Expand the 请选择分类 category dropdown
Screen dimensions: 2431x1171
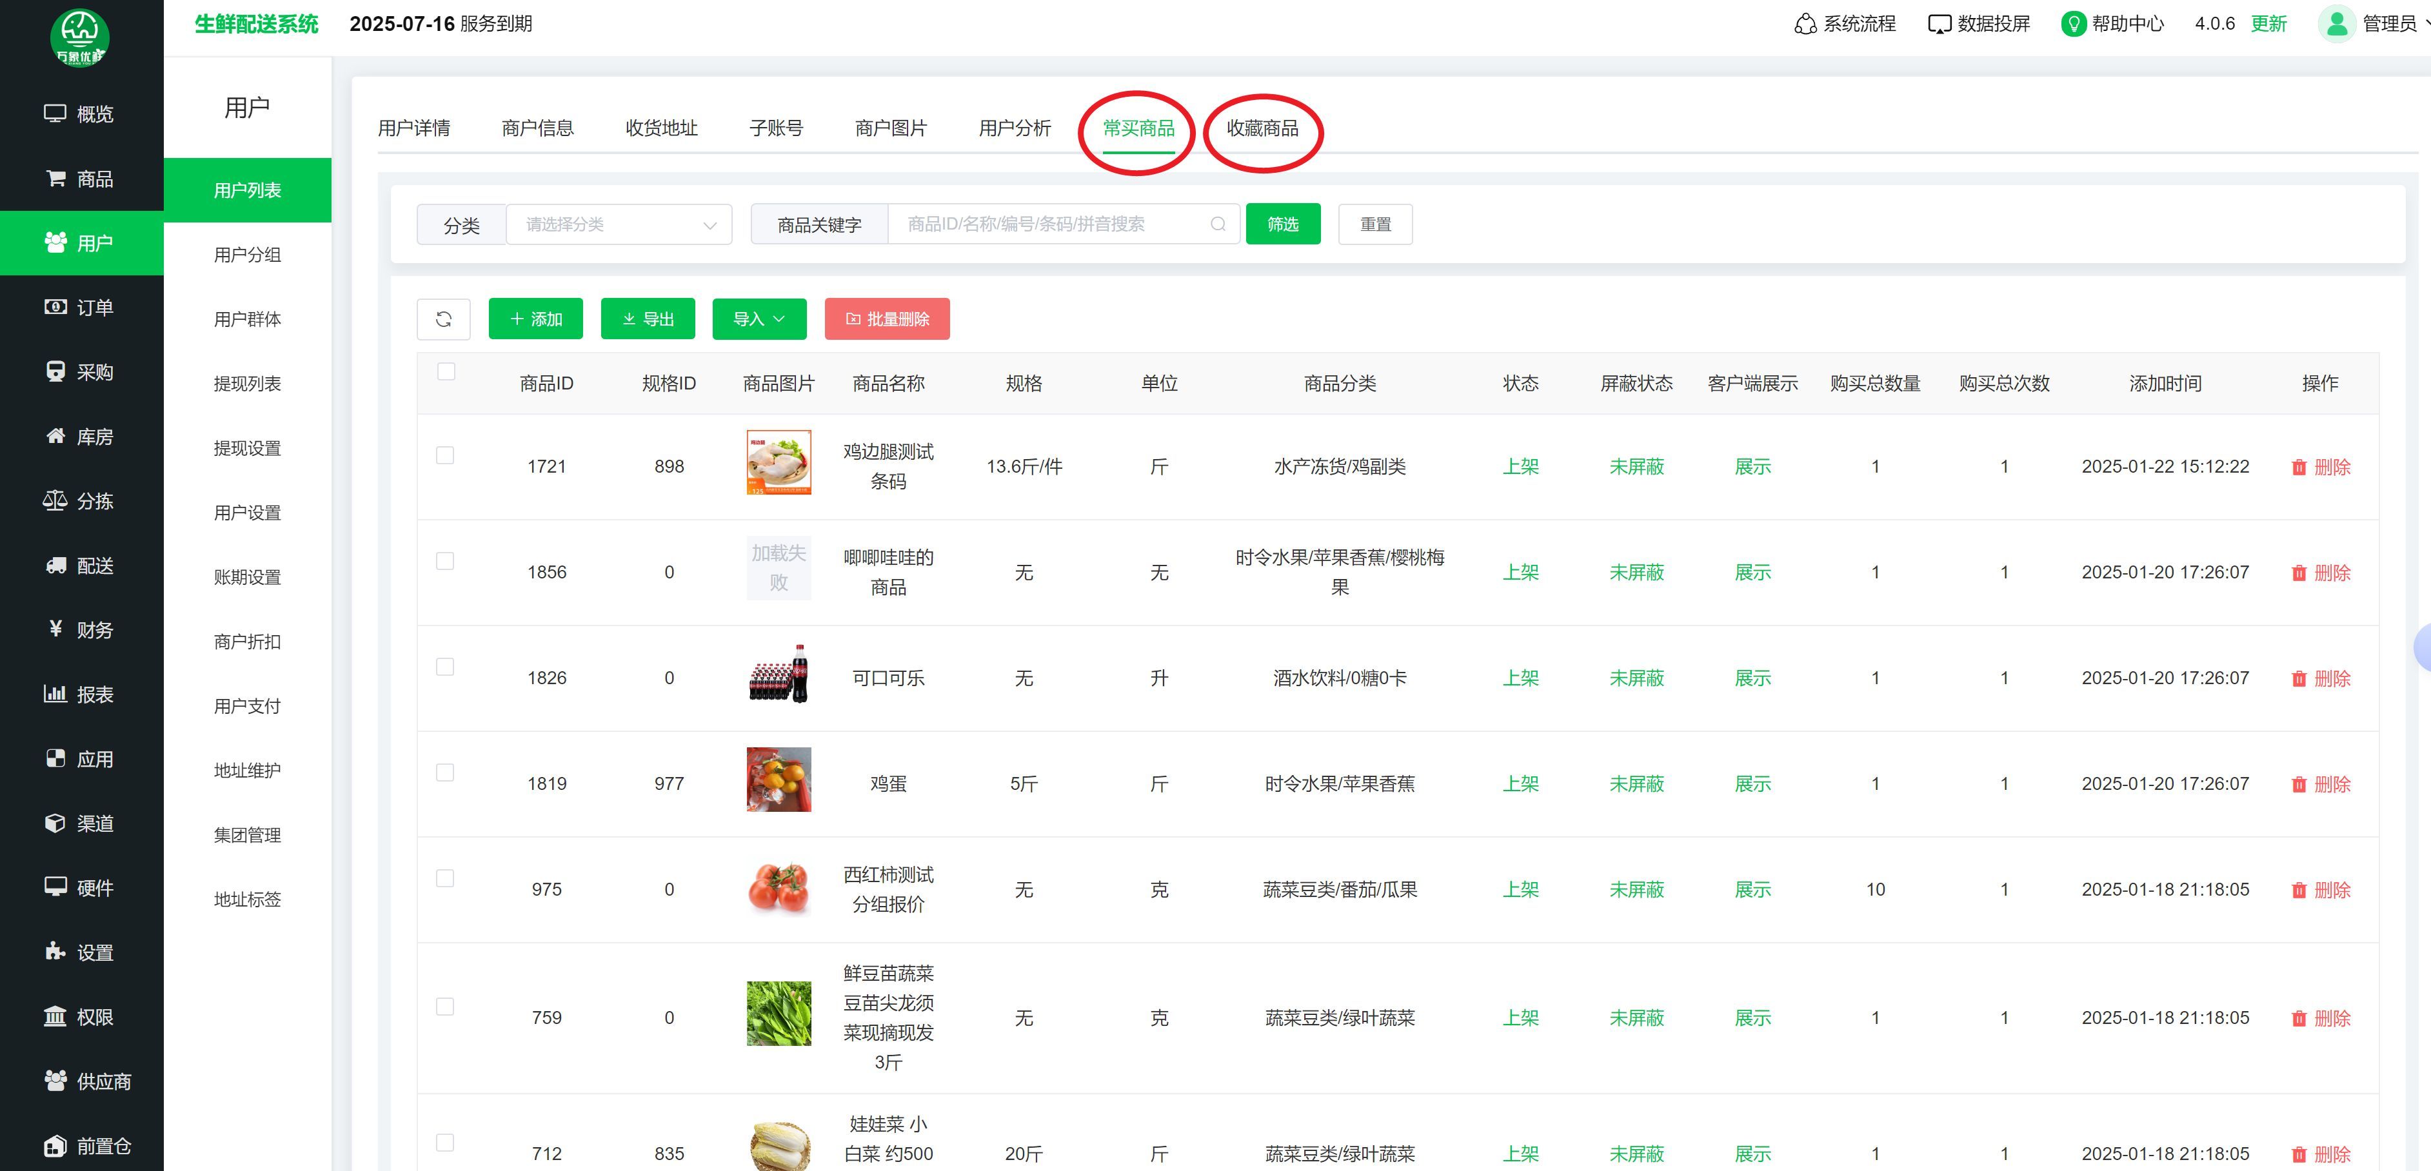pos(619,224)
